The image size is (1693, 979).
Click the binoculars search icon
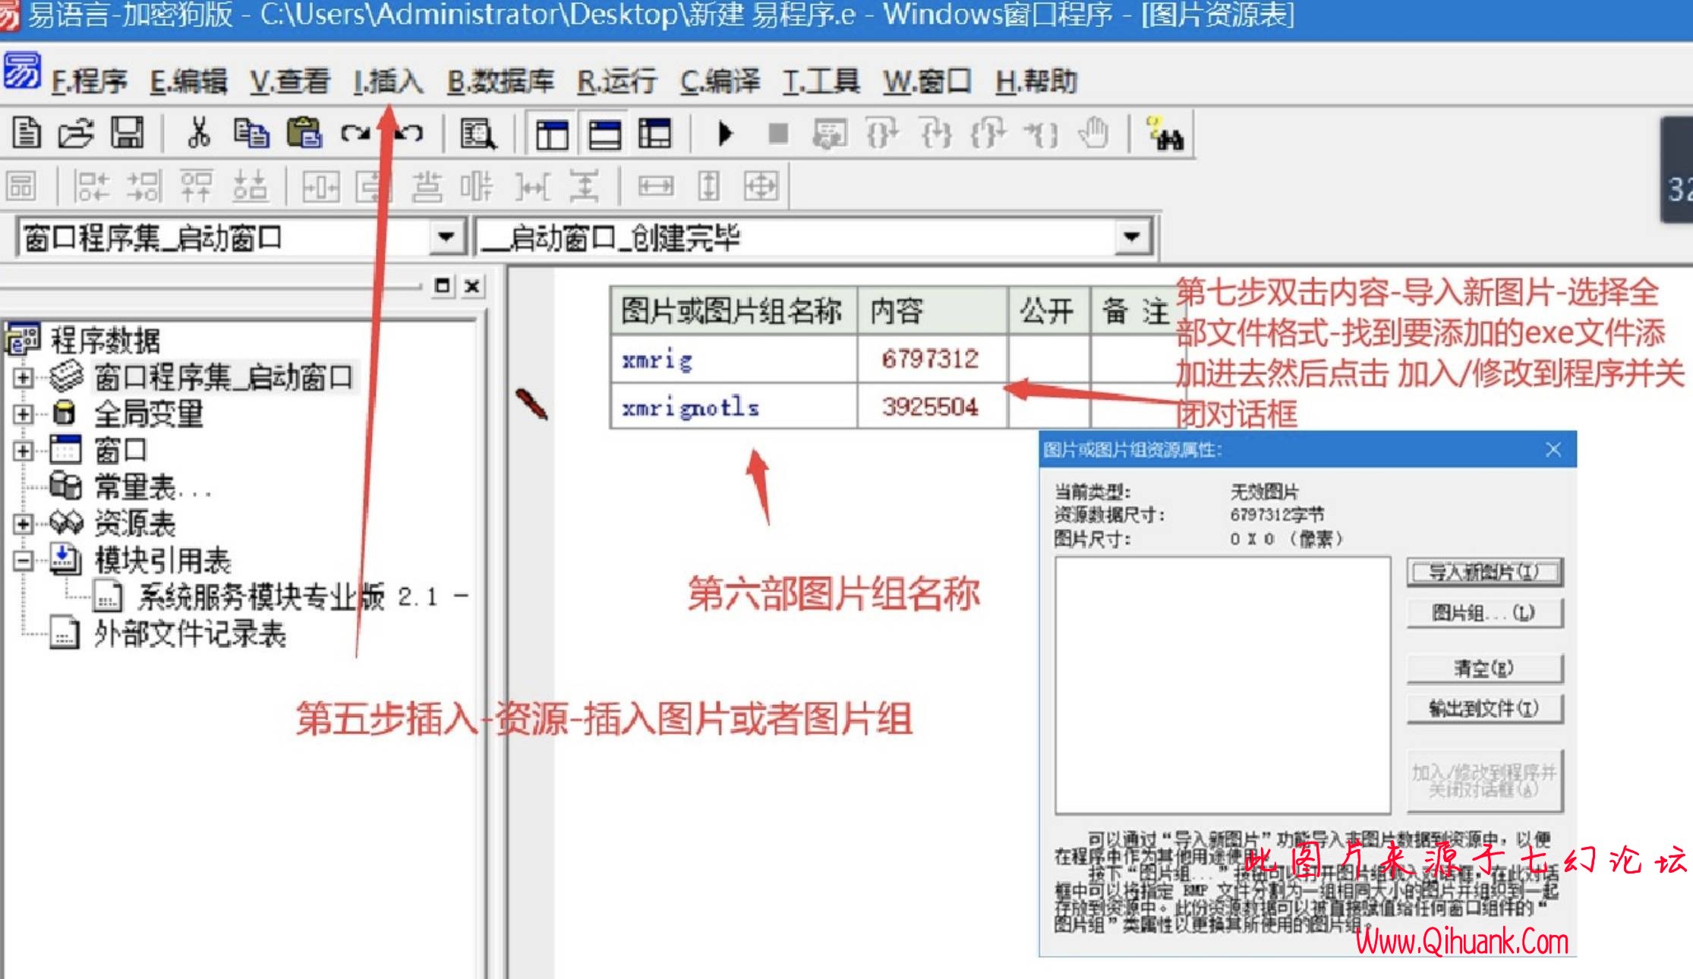coord(1165,134)
